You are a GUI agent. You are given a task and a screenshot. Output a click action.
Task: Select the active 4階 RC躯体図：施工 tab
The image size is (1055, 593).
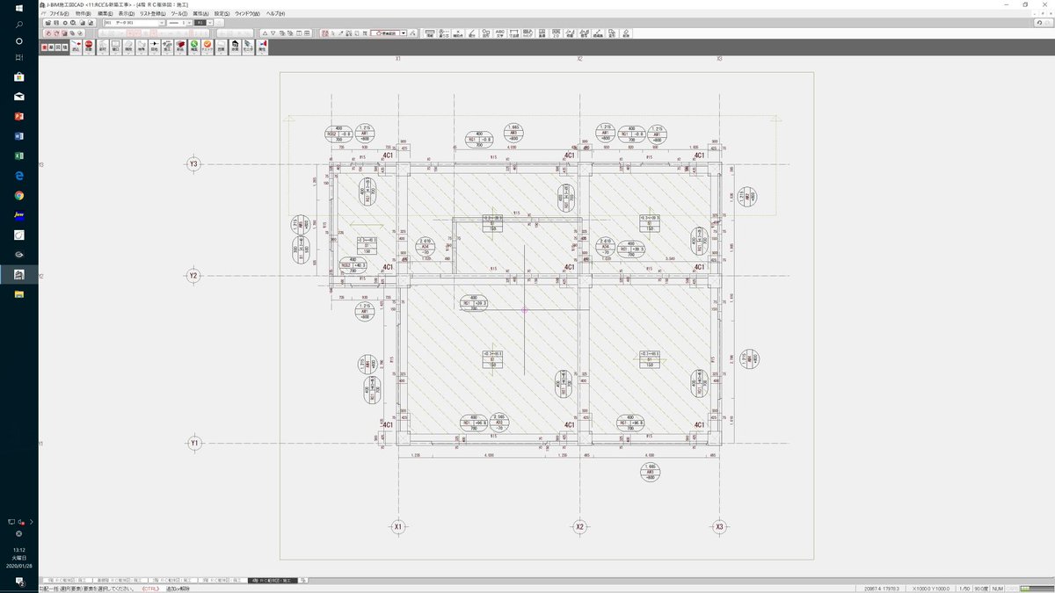273,581
